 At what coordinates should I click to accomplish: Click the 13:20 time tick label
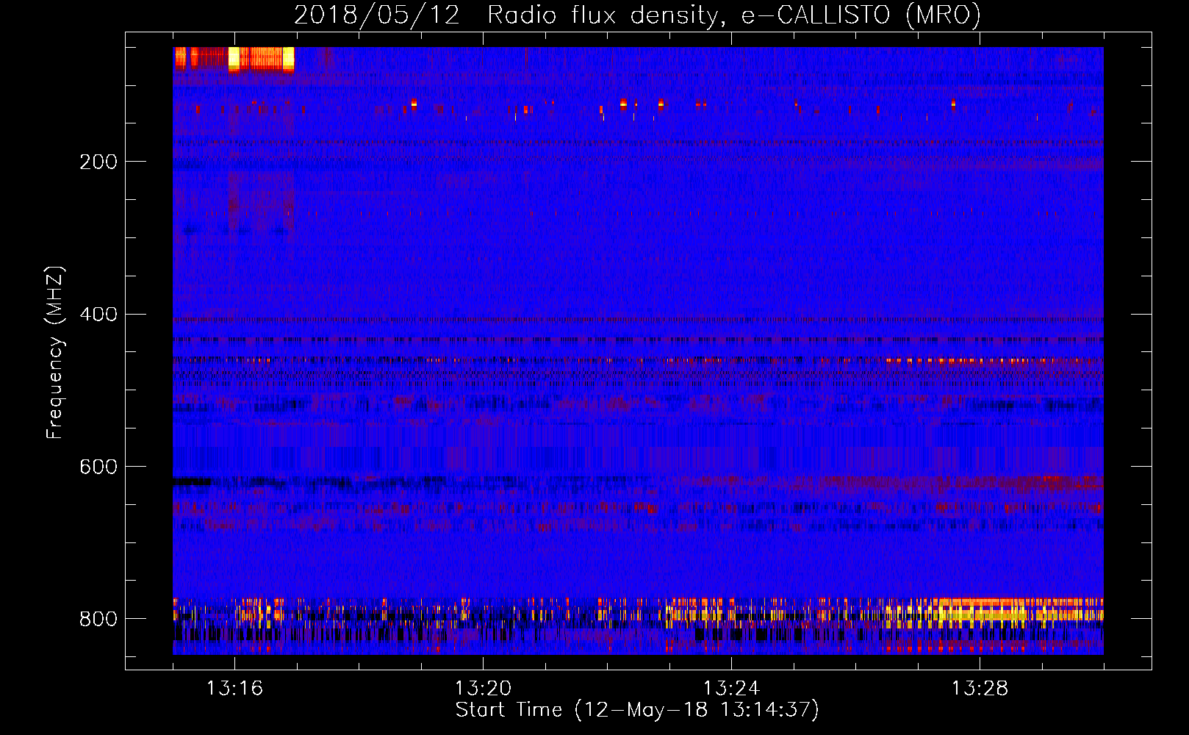pos(483,688)
